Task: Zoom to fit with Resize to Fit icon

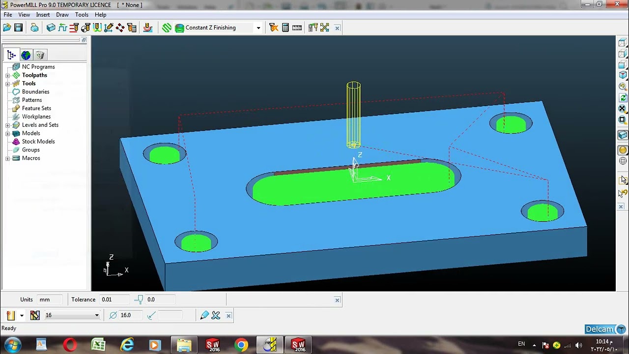Action: point(623,108)
